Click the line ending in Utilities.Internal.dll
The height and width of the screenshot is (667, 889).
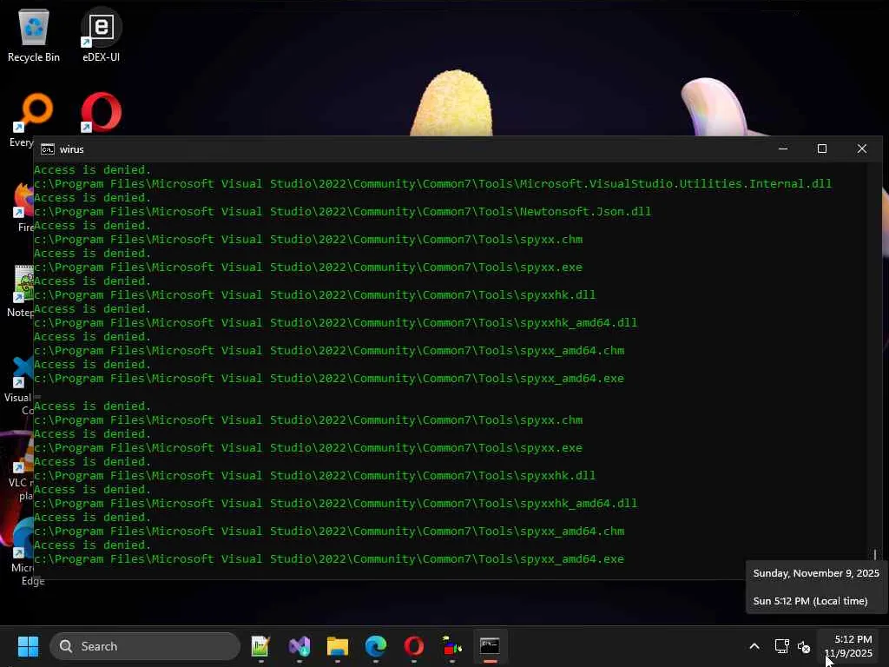(x=432, y=184)
